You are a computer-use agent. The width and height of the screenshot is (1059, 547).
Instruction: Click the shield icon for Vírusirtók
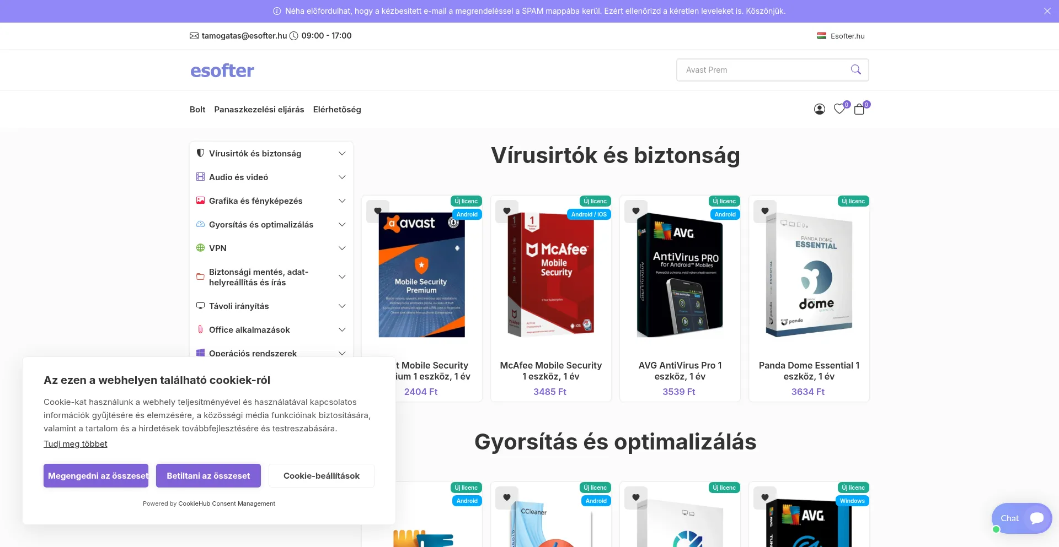click(x=200, y=153)
